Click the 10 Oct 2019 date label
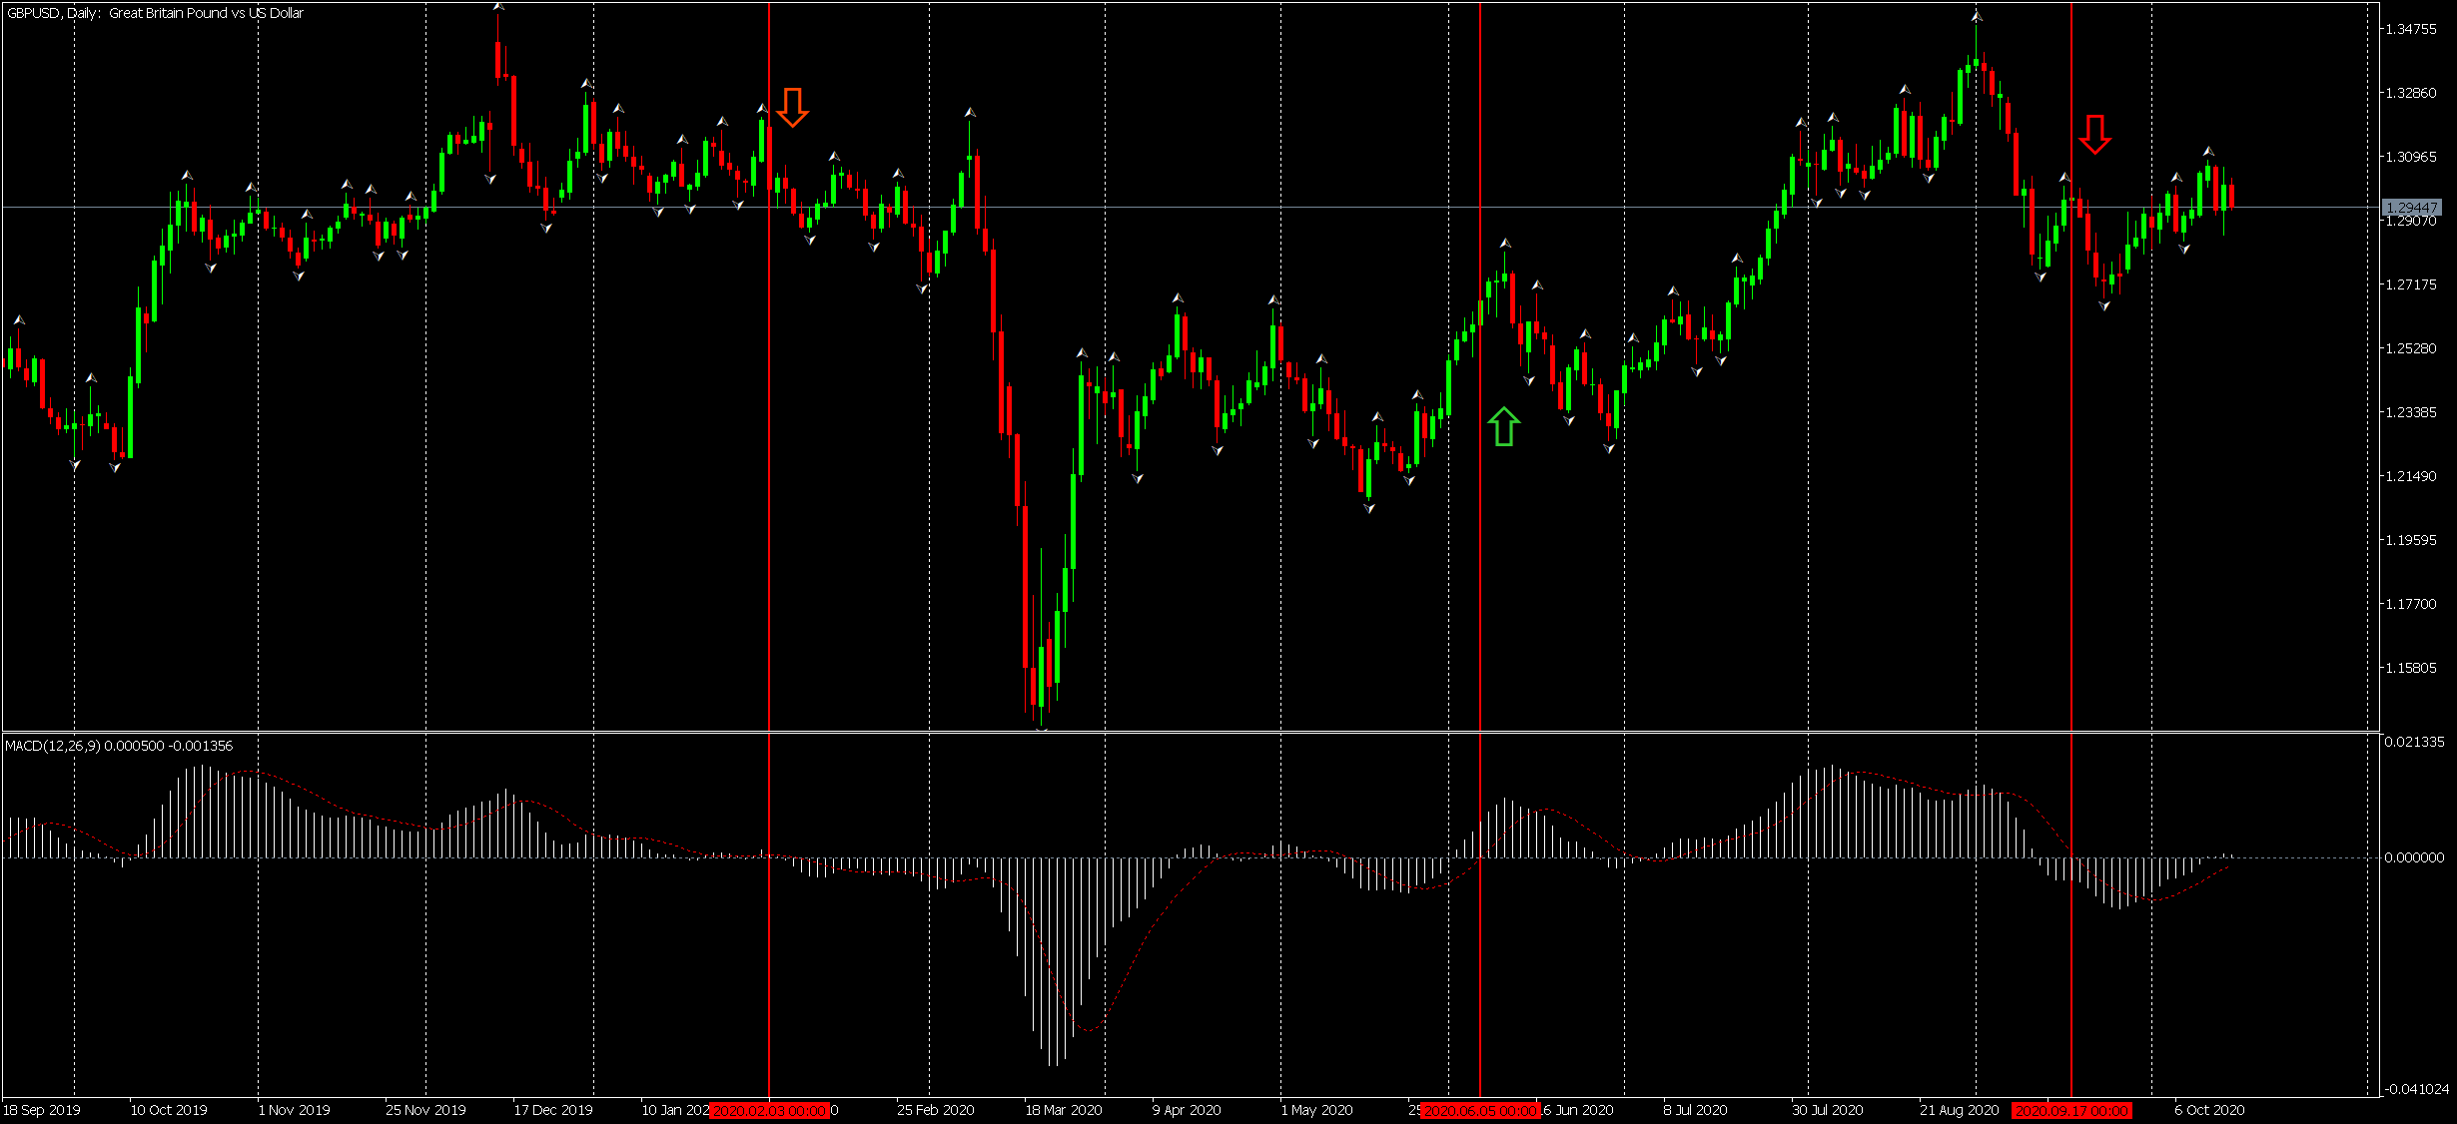 pos(169,1110)
